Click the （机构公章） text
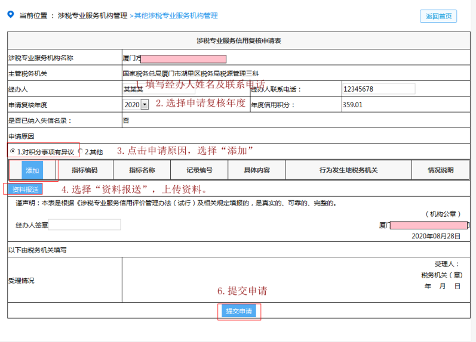This screenshot has height=342, width=476. click(x=443, y=214)
